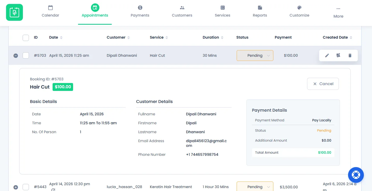The height and width of the screenshot is (191, 372).
Task: Delete appointment #5703 with the trash icon
Action: click(350, 55)
